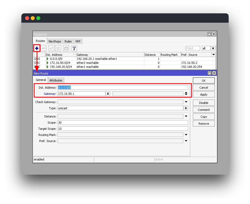Click the blue plus add route icon
The height and width of the screenshot is (204, 250).
coord(37,48)
